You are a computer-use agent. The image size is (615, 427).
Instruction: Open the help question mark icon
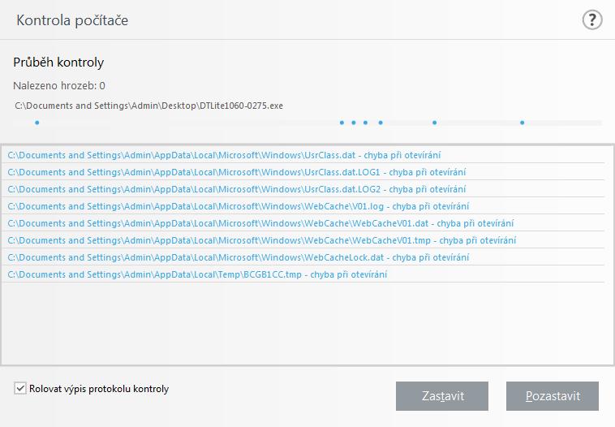[x=591, y=19]
